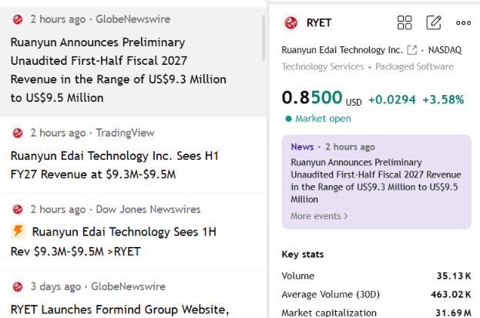
Task: Click the 0.8500 USD price
Action: tap(321, 98)
